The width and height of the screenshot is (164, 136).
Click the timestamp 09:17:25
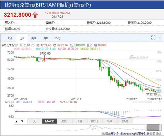(58, 17)
